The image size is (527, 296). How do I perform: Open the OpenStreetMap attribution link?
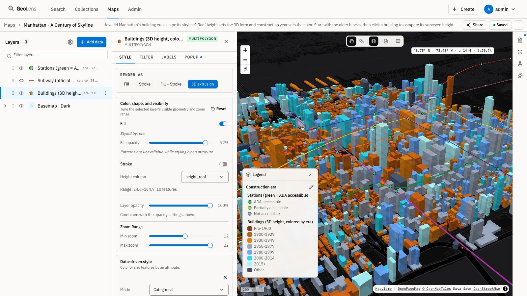[x=486, y=289]
